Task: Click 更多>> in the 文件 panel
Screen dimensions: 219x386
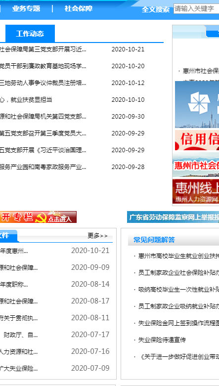Action: 97,236
